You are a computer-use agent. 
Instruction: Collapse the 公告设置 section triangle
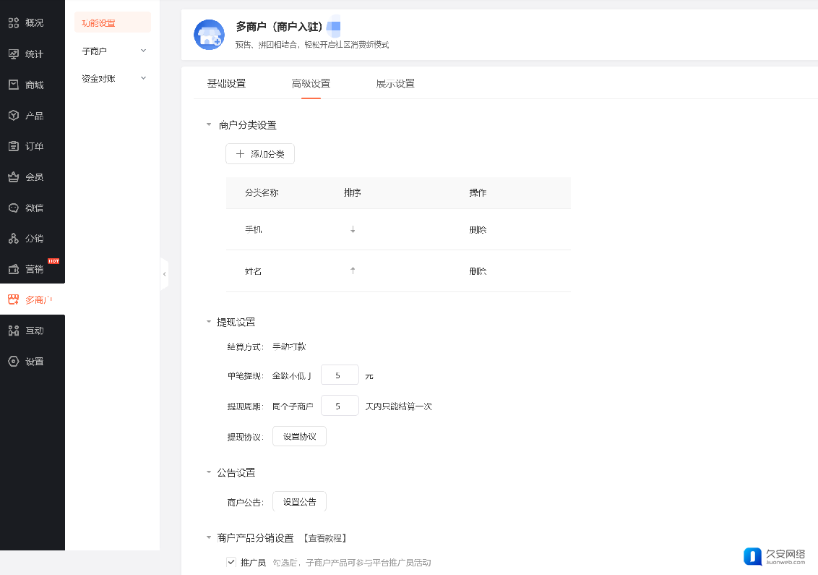click(209, 472)
